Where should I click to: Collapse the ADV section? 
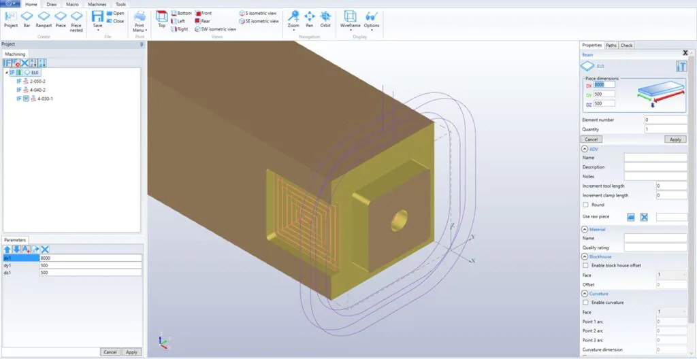pyautogui.click(x=584, y=149)
